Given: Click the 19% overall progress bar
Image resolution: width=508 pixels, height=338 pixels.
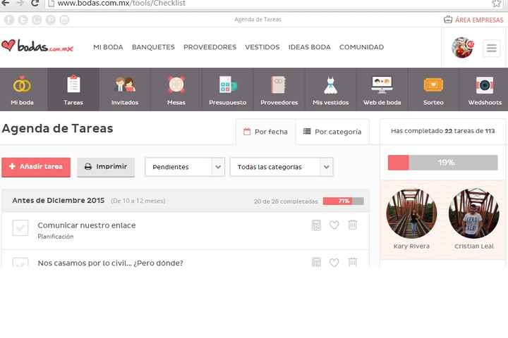Looking at the screenshot, I should click(443, 163).
